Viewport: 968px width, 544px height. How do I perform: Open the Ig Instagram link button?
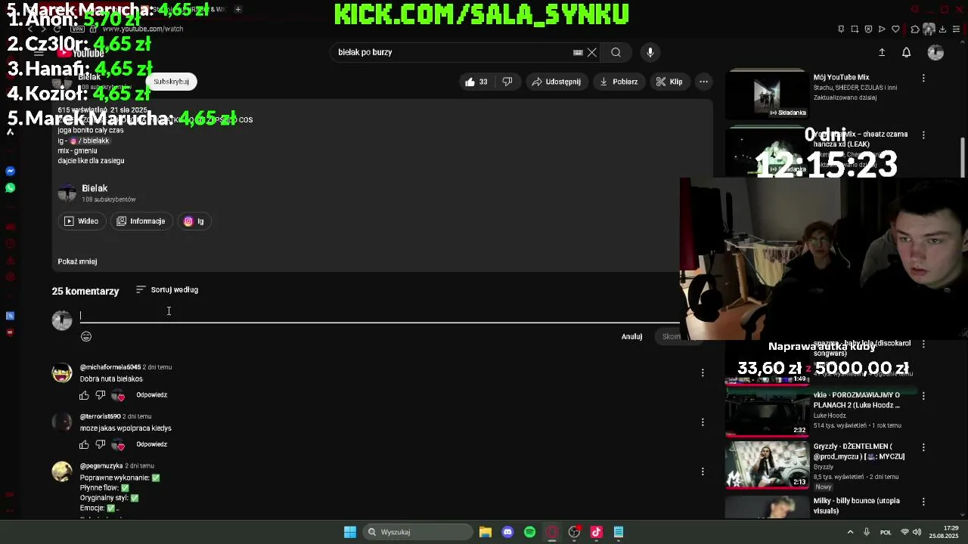tap(194, 221)
